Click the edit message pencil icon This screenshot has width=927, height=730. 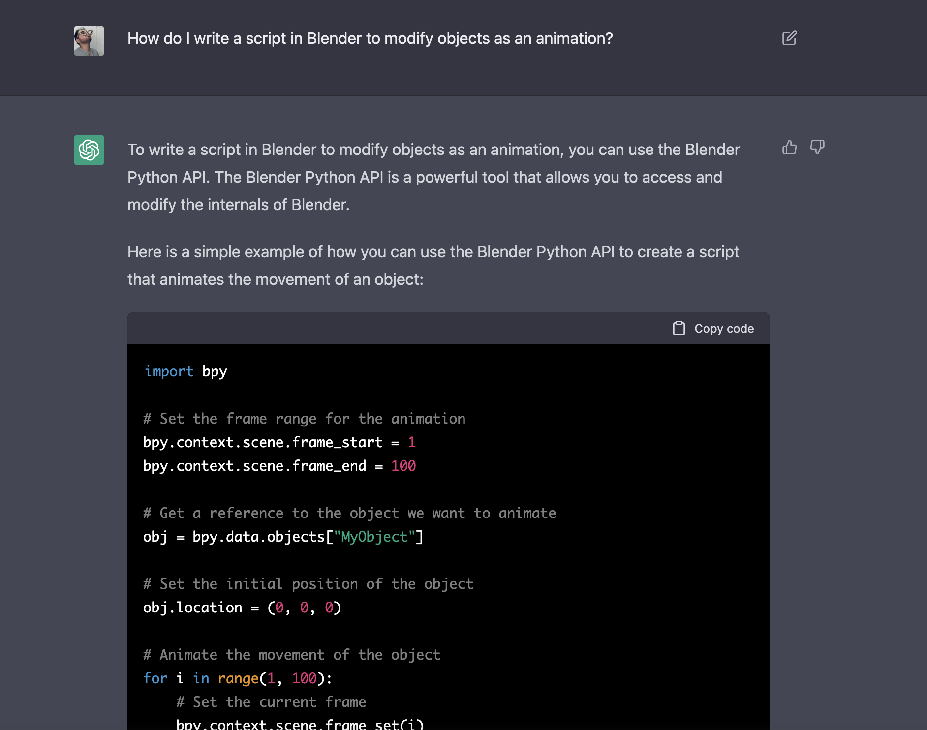click(x=789, y=38)
